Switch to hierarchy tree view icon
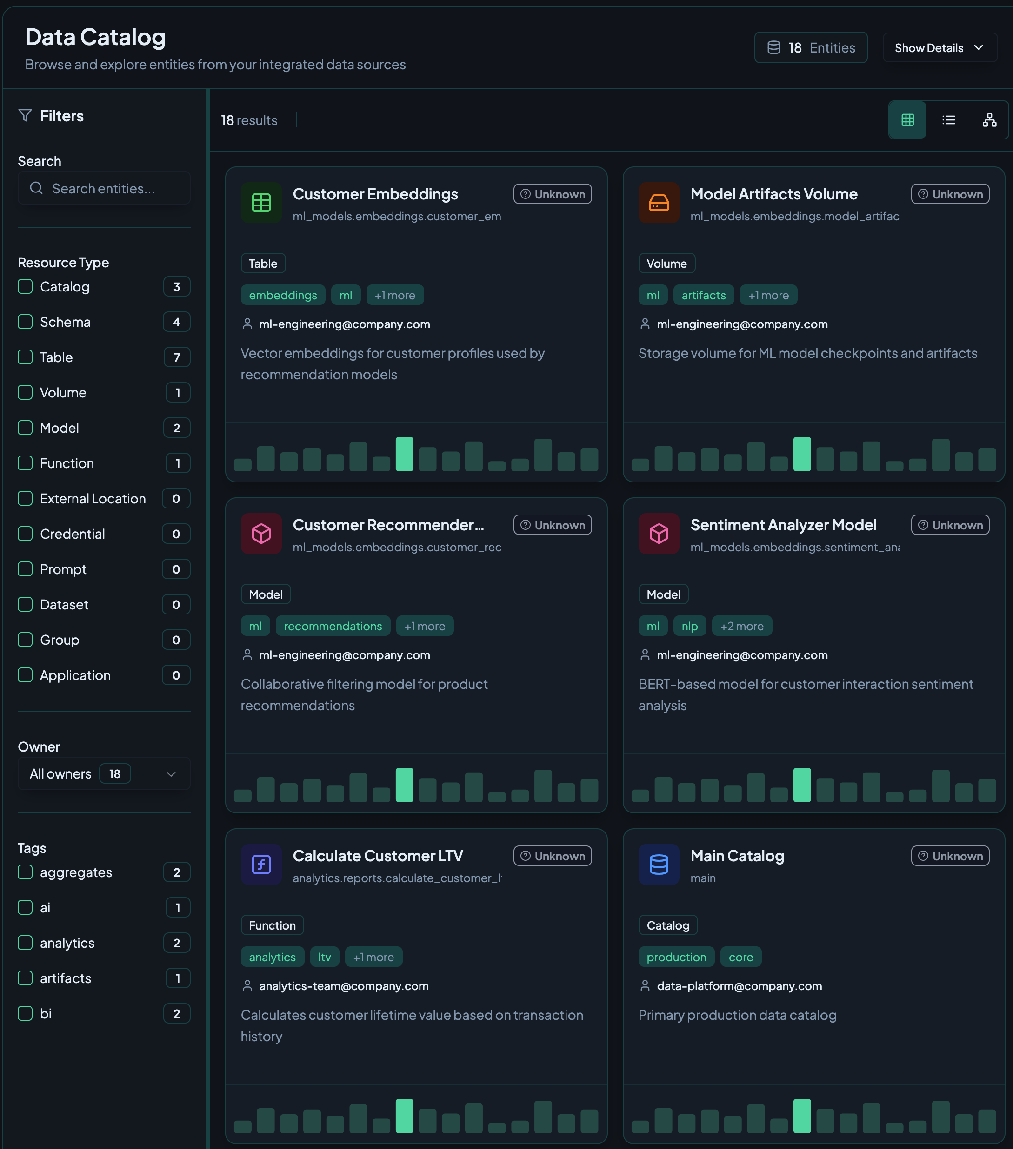The width and height of the screenshot is (1013, 1149). click(989, 120)
